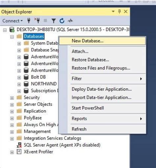Viewport: 156px width, 168px height.
Task: Click the Security folder icon
Action: tap(19, 98)
